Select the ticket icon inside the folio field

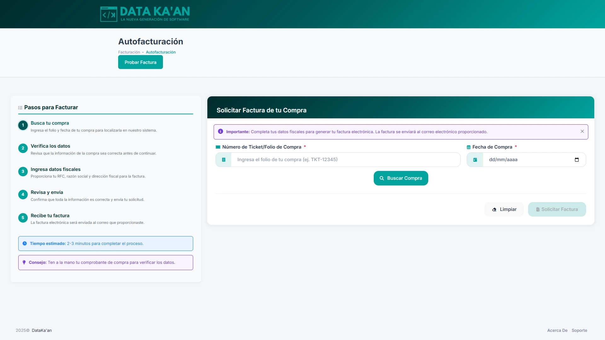coord(223,160)
